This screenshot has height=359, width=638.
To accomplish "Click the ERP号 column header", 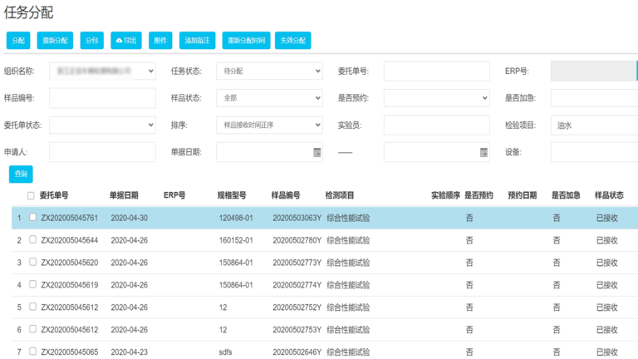I will [174, 196].
